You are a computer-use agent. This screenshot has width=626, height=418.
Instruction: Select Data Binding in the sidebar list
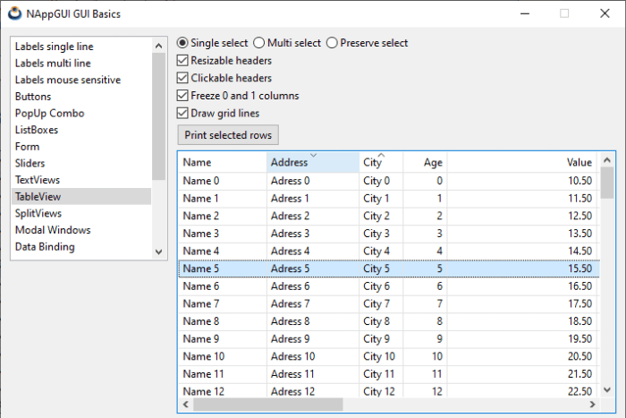(45, 247)
